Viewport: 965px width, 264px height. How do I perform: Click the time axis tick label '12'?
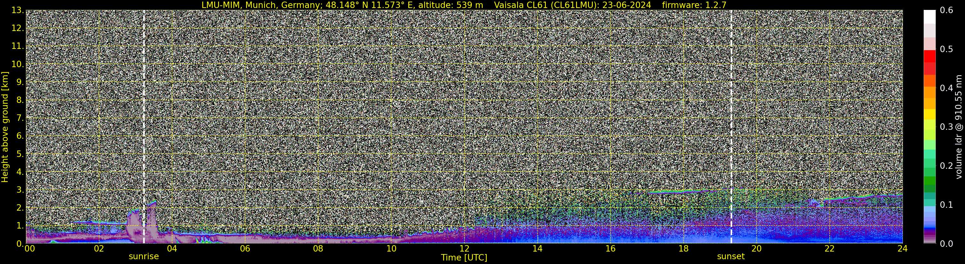tap(464, 248)
